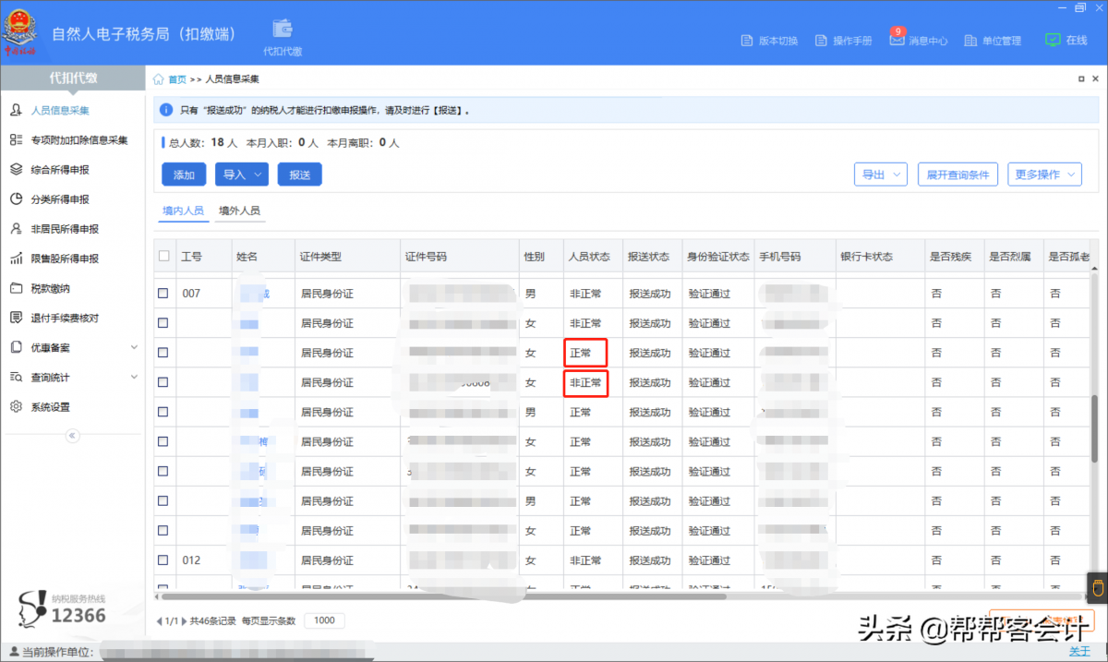
Task: Open the 更多操作 dropdown
Action: tap(1044, 175)
